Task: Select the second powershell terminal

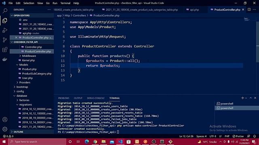Action: [x=236, y=108]
